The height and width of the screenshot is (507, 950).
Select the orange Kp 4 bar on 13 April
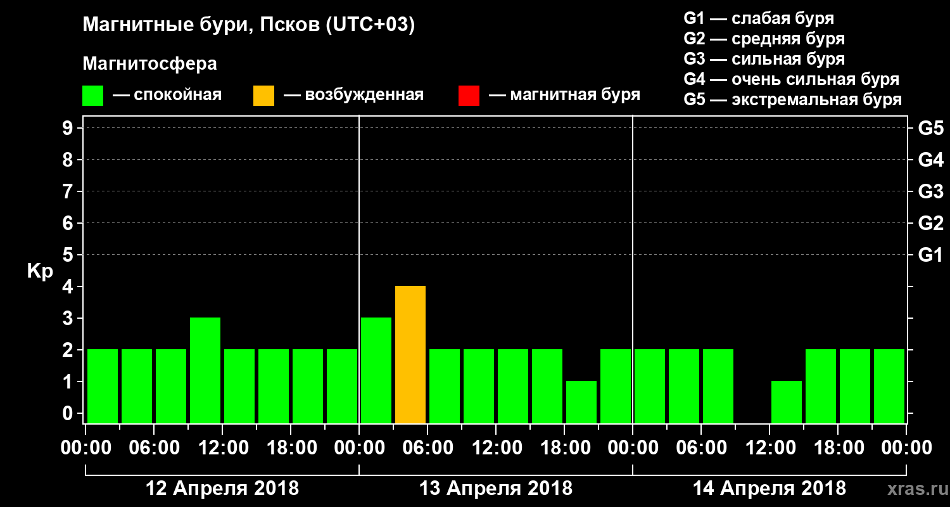coord(410,355)
